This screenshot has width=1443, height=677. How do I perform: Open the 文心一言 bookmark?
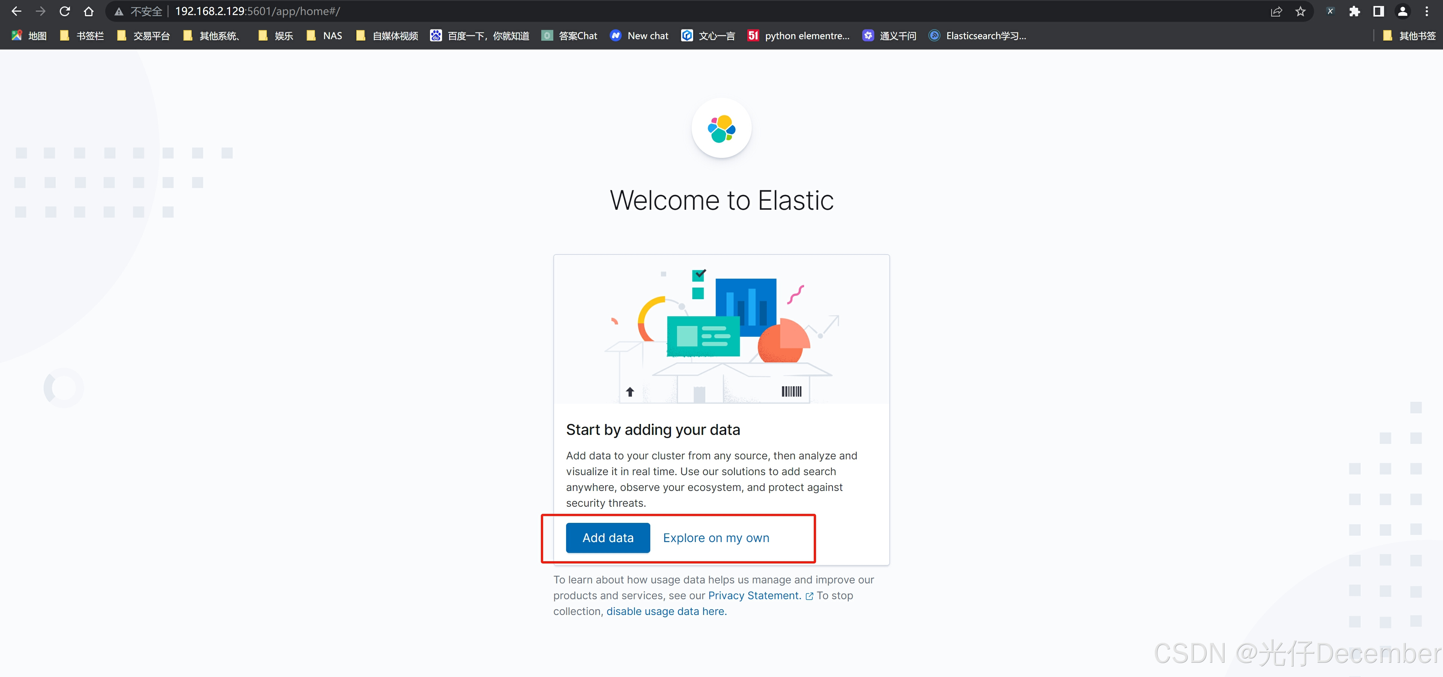(708, 36)
